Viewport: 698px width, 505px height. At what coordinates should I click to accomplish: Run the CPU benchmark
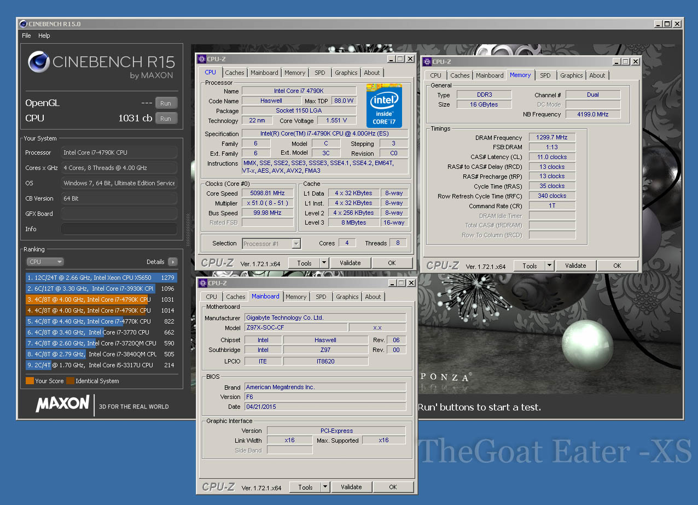166,118
